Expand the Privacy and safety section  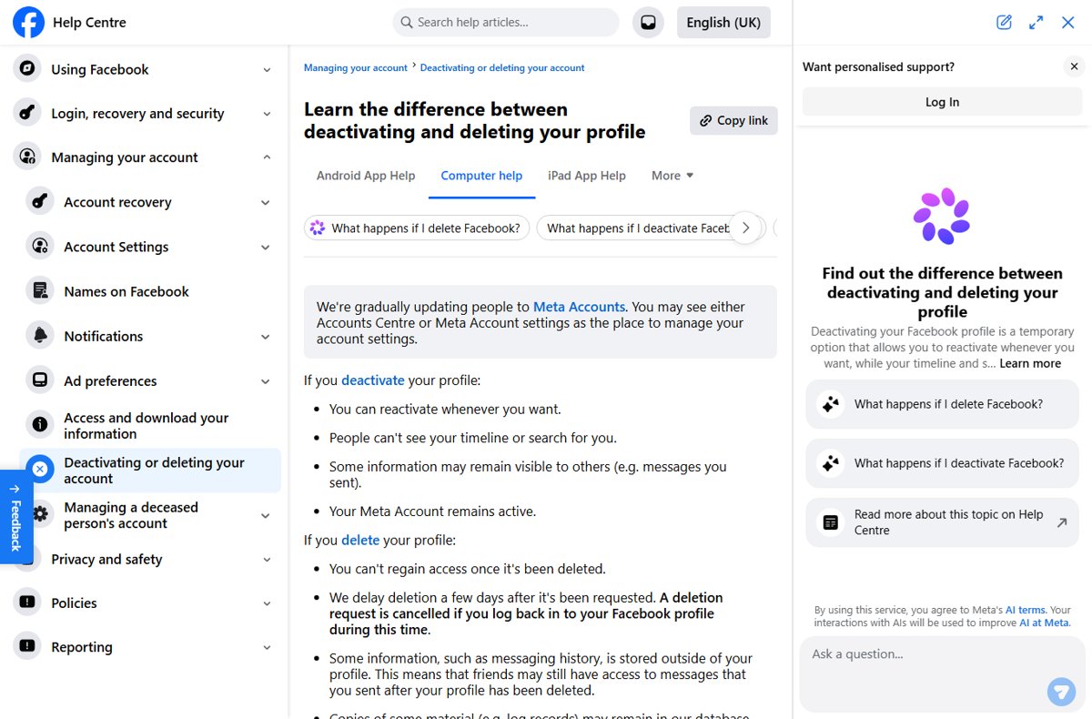coord(267,559)
